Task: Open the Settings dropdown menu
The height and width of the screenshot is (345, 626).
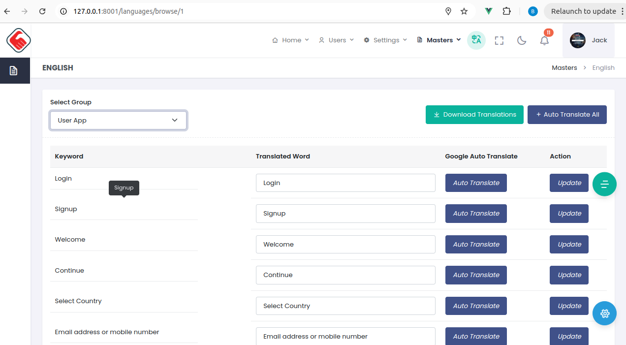Action: pyautogui.click(x=385, y=40)
